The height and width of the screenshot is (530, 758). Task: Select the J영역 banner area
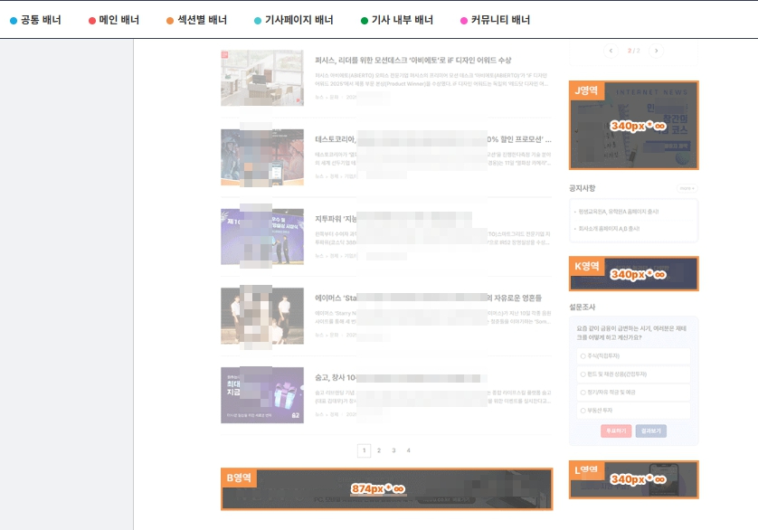point(634,125)
